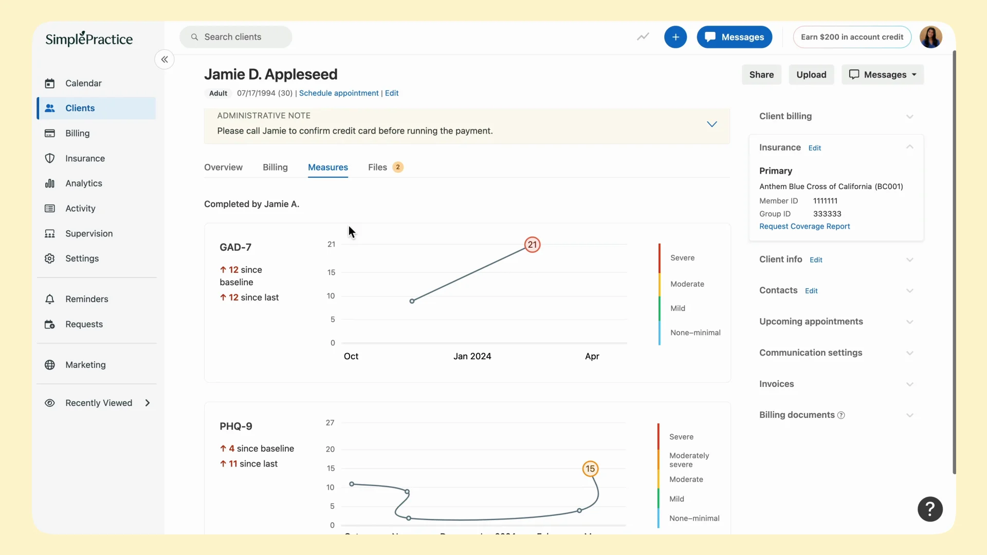
Task: Click the Reminders bell icon
Action: (x=50, y=299)
